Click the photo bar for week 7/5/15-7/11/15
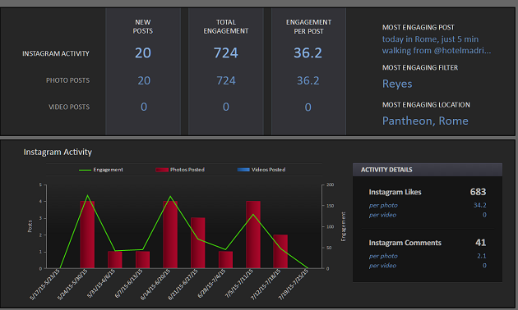Image resolution: width=518 pixels, height=310 pixels. pyautogui.click(x=253, y=235)
